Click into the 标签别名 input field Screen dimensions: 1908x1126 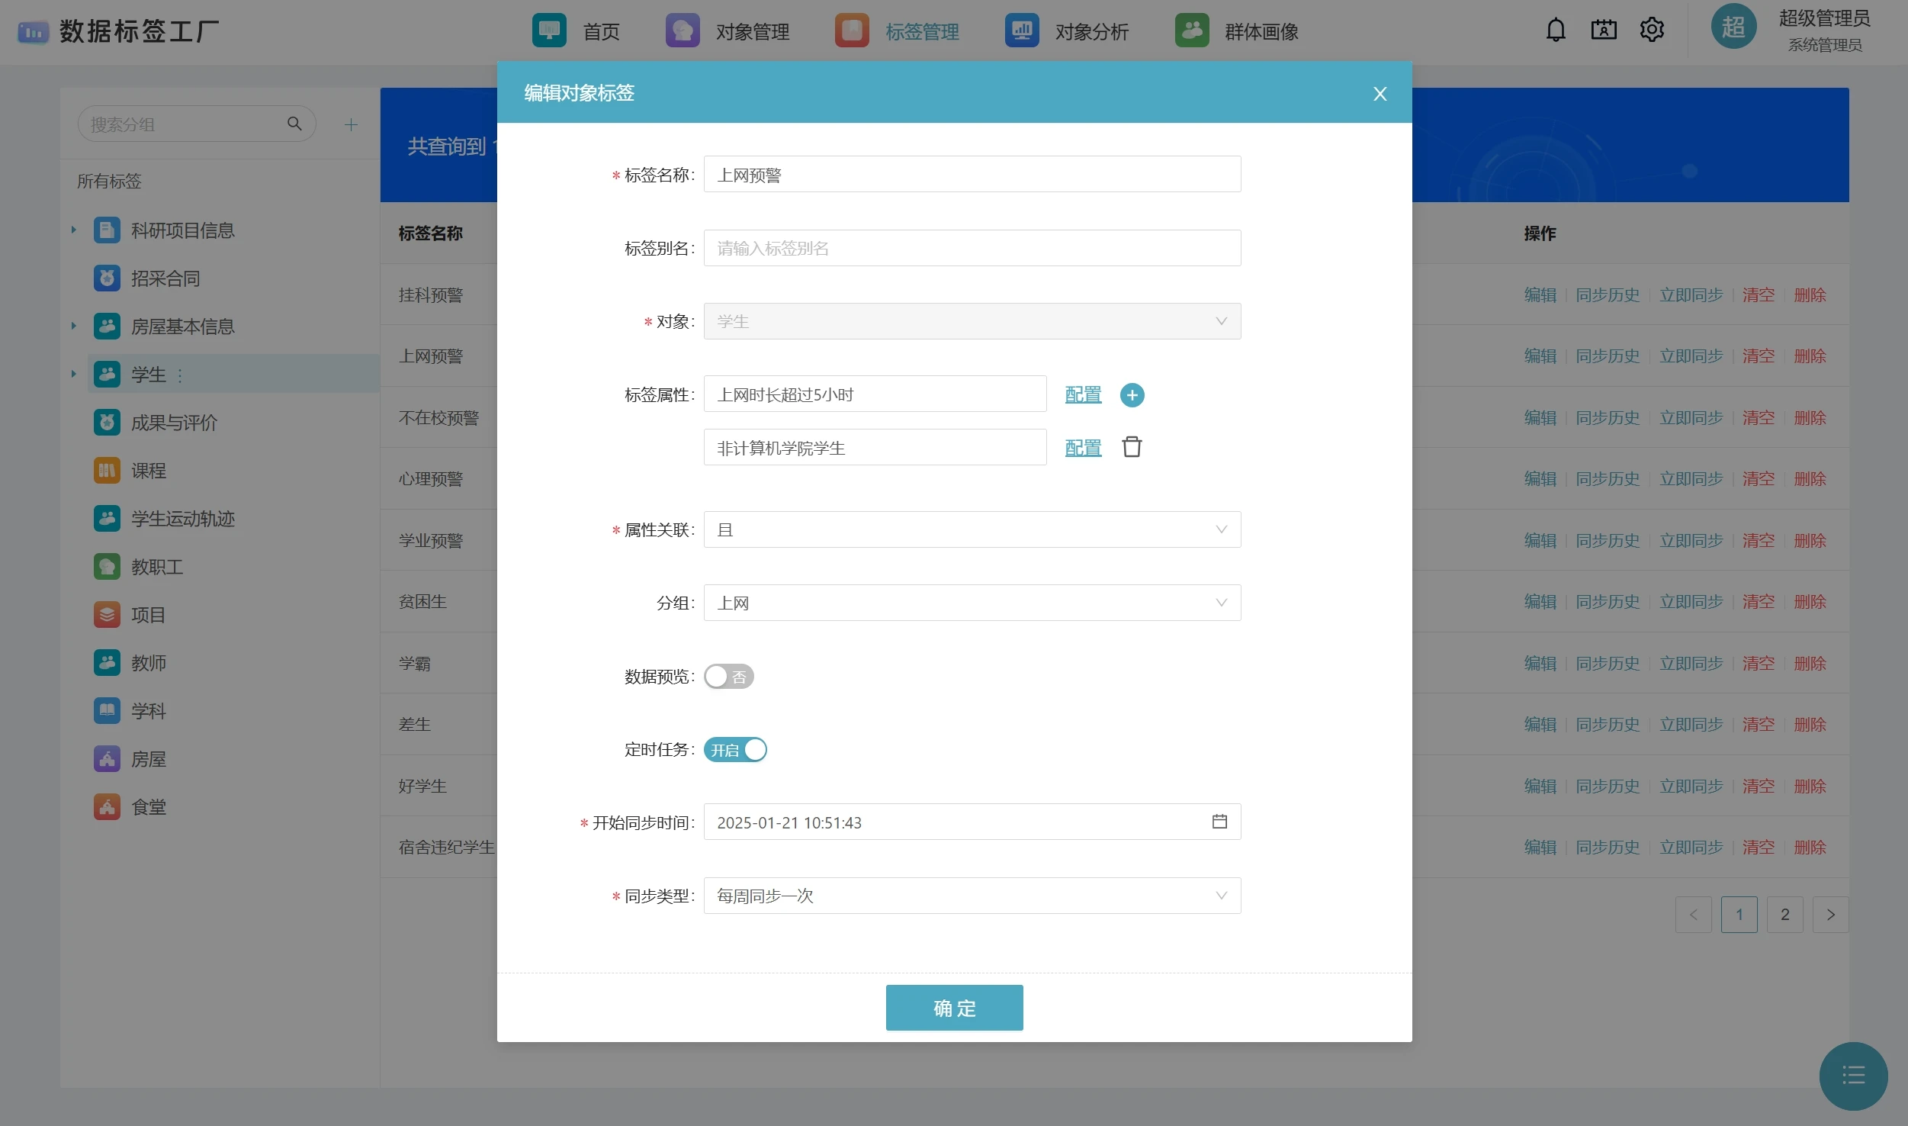tap(972, 248)
